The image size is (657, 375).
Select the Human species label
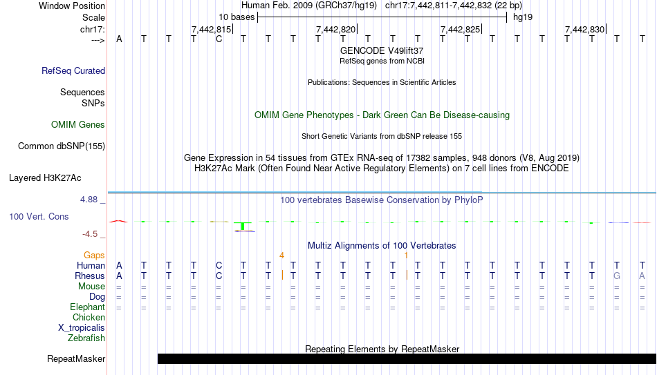click(91, 265)
